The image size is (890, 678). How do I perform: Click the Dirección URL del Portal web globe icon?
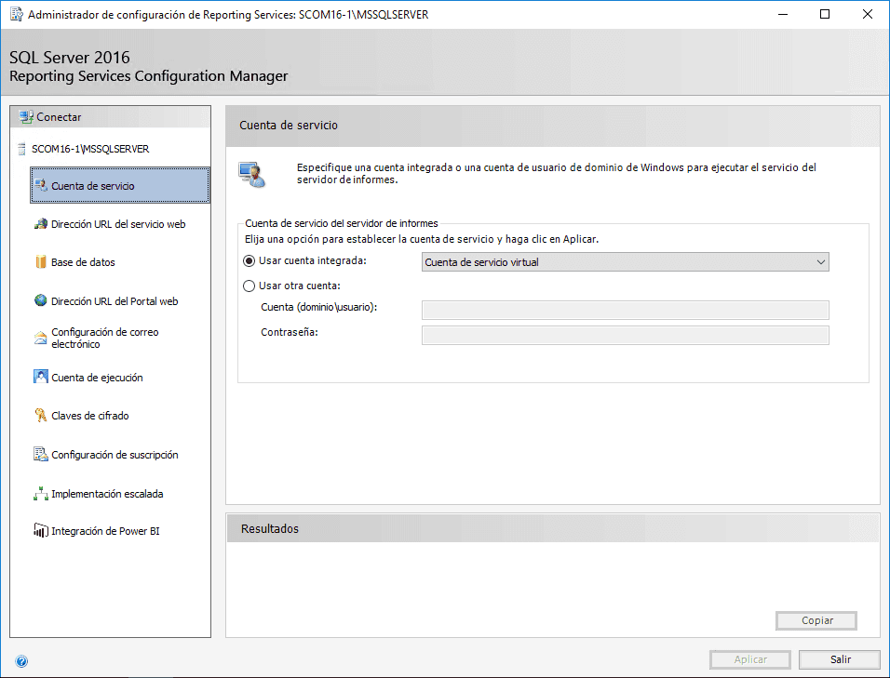tap(41, 300)
